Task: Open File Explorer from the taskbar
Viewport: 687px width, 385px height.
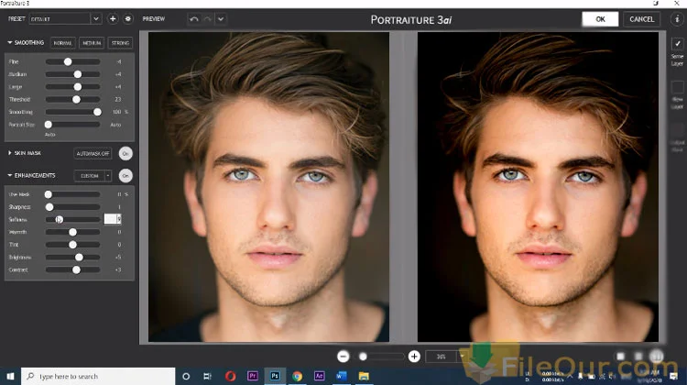Action: click(364, 376)
